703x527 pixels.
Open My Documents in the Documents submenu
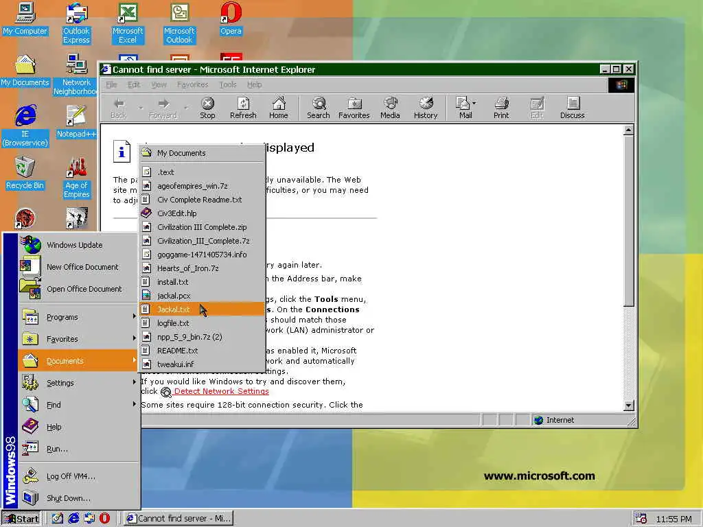[x=202, y=153]
